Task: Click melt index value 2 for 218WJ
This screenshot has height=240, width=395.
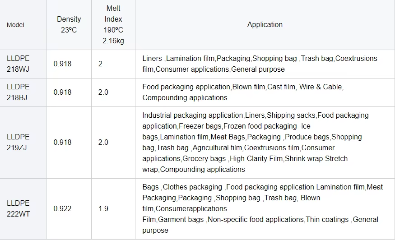Action: (x=100, y=64)
